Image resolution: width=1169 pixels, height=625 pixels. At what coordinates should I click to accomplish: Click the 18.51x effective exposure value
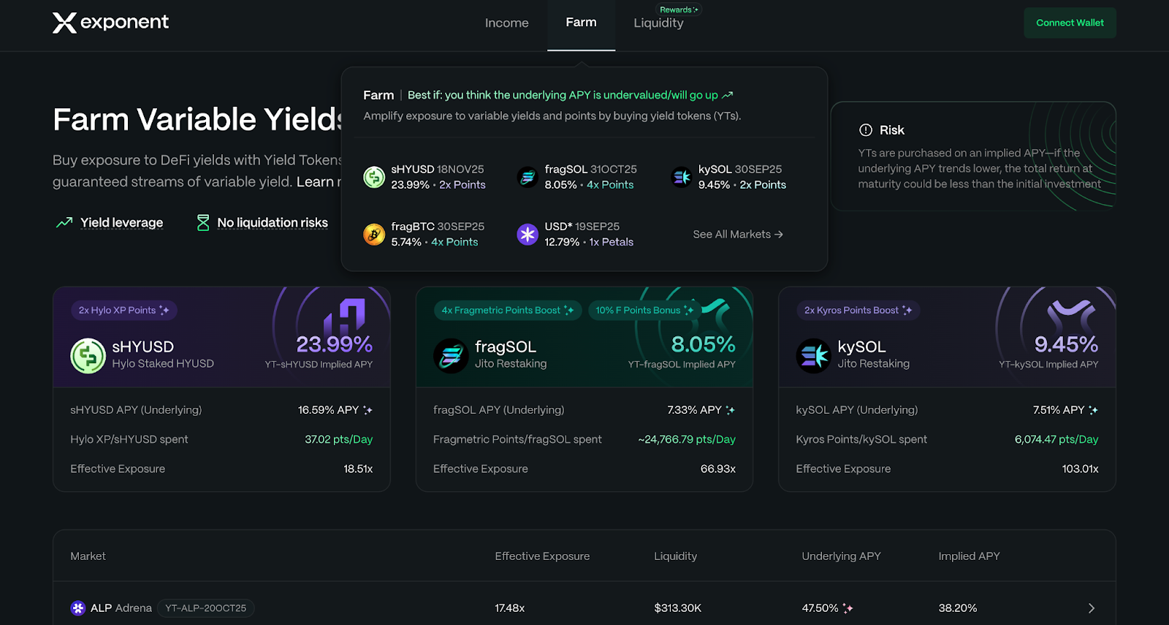[358, 469]
